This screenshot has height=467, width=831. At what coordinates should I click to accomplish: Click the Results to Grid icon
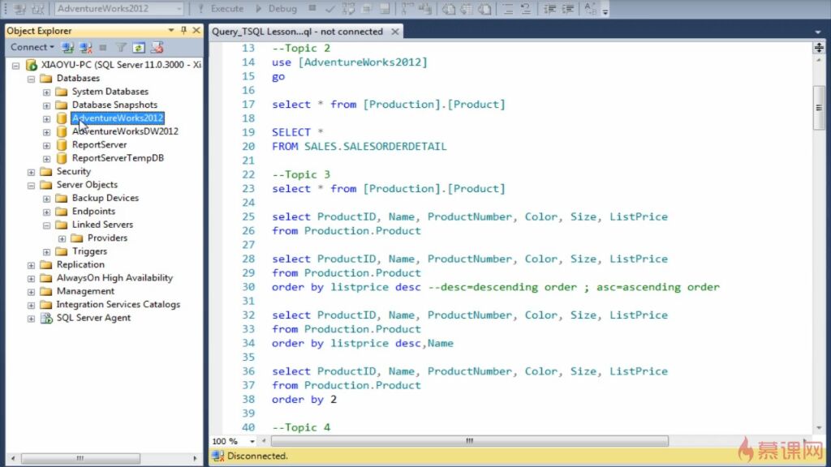coord(467,8)
